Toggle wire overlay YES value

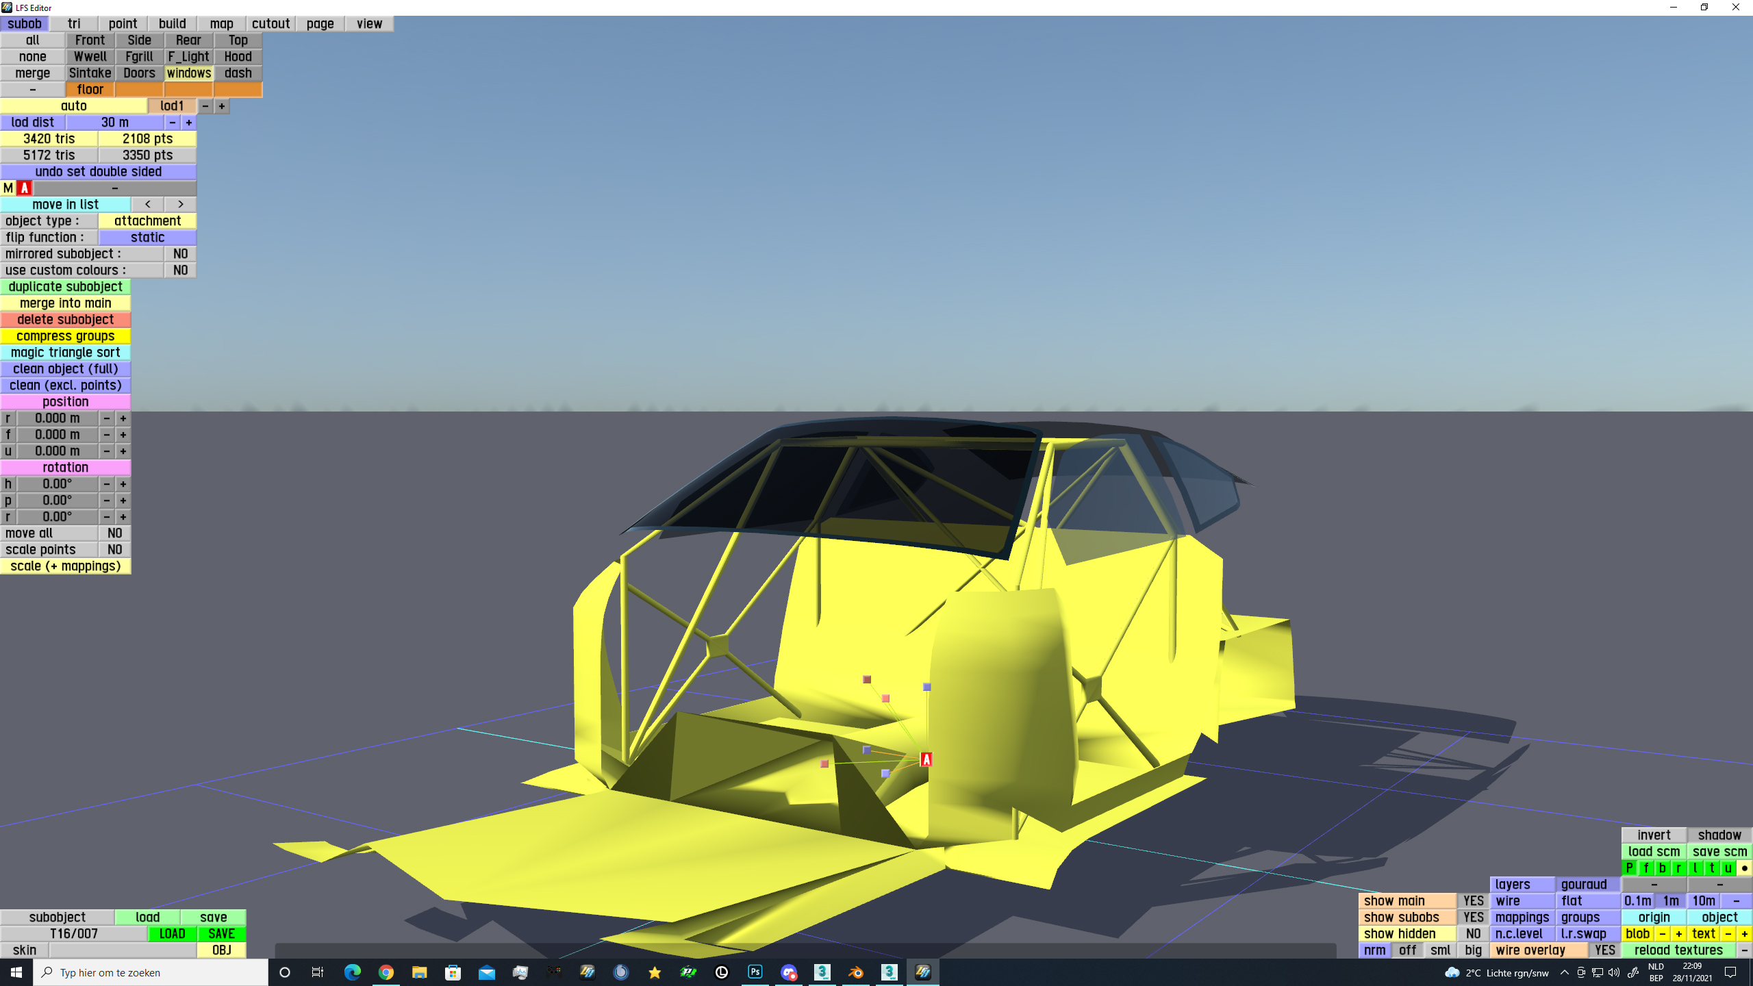(1604, 950)
